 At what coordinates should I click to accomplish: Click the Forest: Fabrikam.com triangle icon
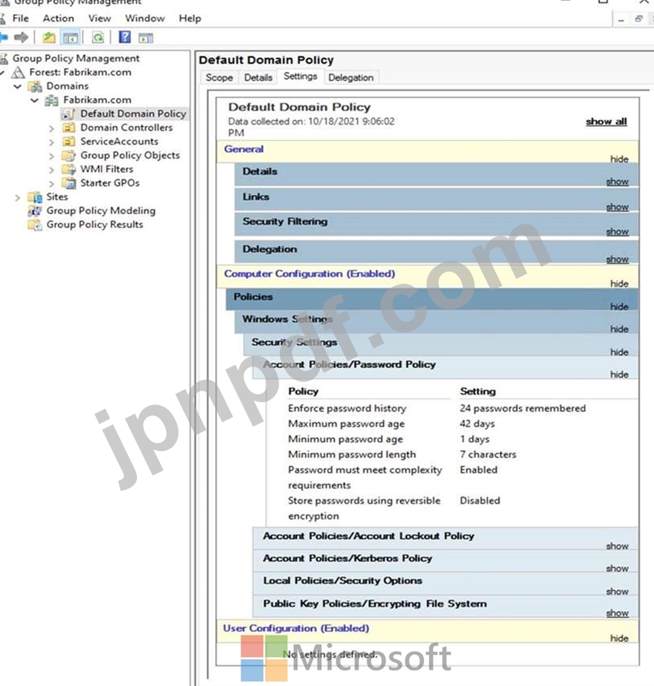click(18, 72)
